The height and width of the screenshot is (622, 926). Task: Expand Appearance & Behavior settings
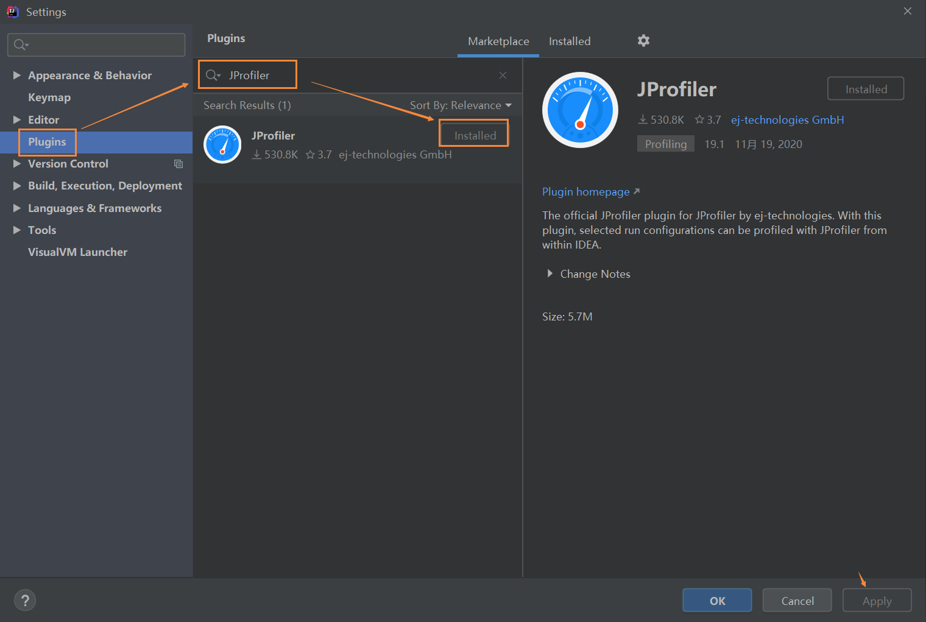[x=17, y=76]
